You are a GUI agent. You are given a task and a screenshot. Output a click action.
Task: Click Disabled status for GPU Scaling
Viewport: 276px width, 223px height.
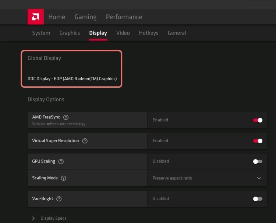click(160, 161)
